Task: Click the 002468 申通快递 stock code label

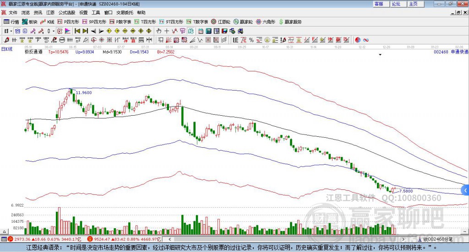Action: 451,52
